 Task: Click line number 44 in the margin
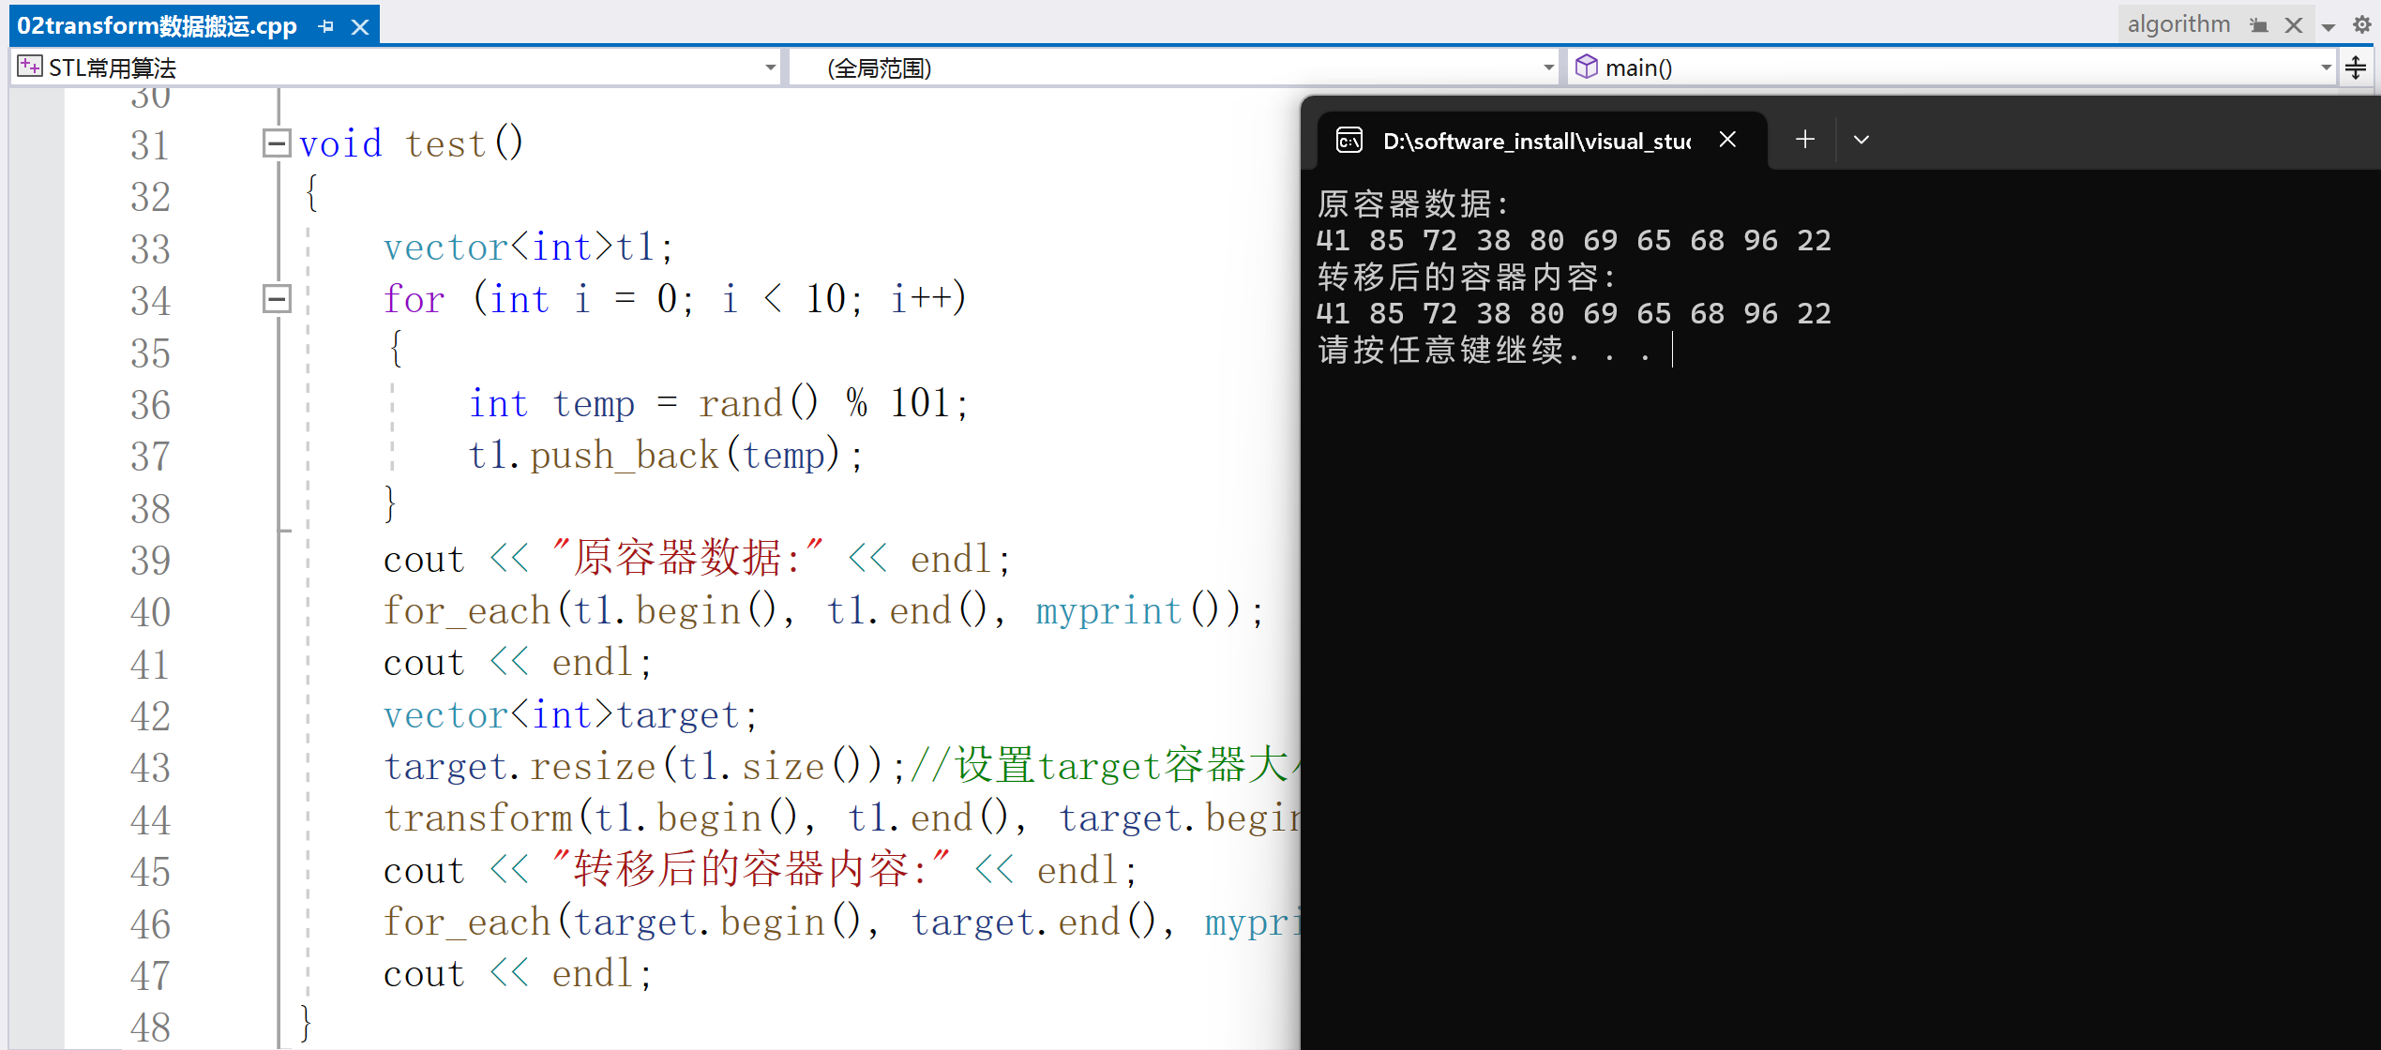coord(150,819)
